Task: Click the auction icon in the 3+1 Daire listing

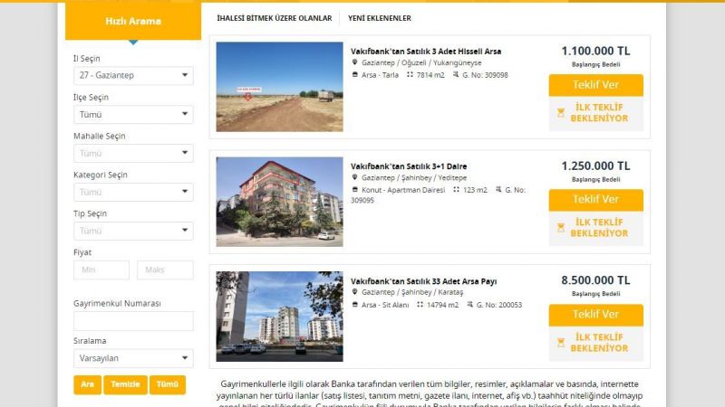Action: [x=498, y=189]
